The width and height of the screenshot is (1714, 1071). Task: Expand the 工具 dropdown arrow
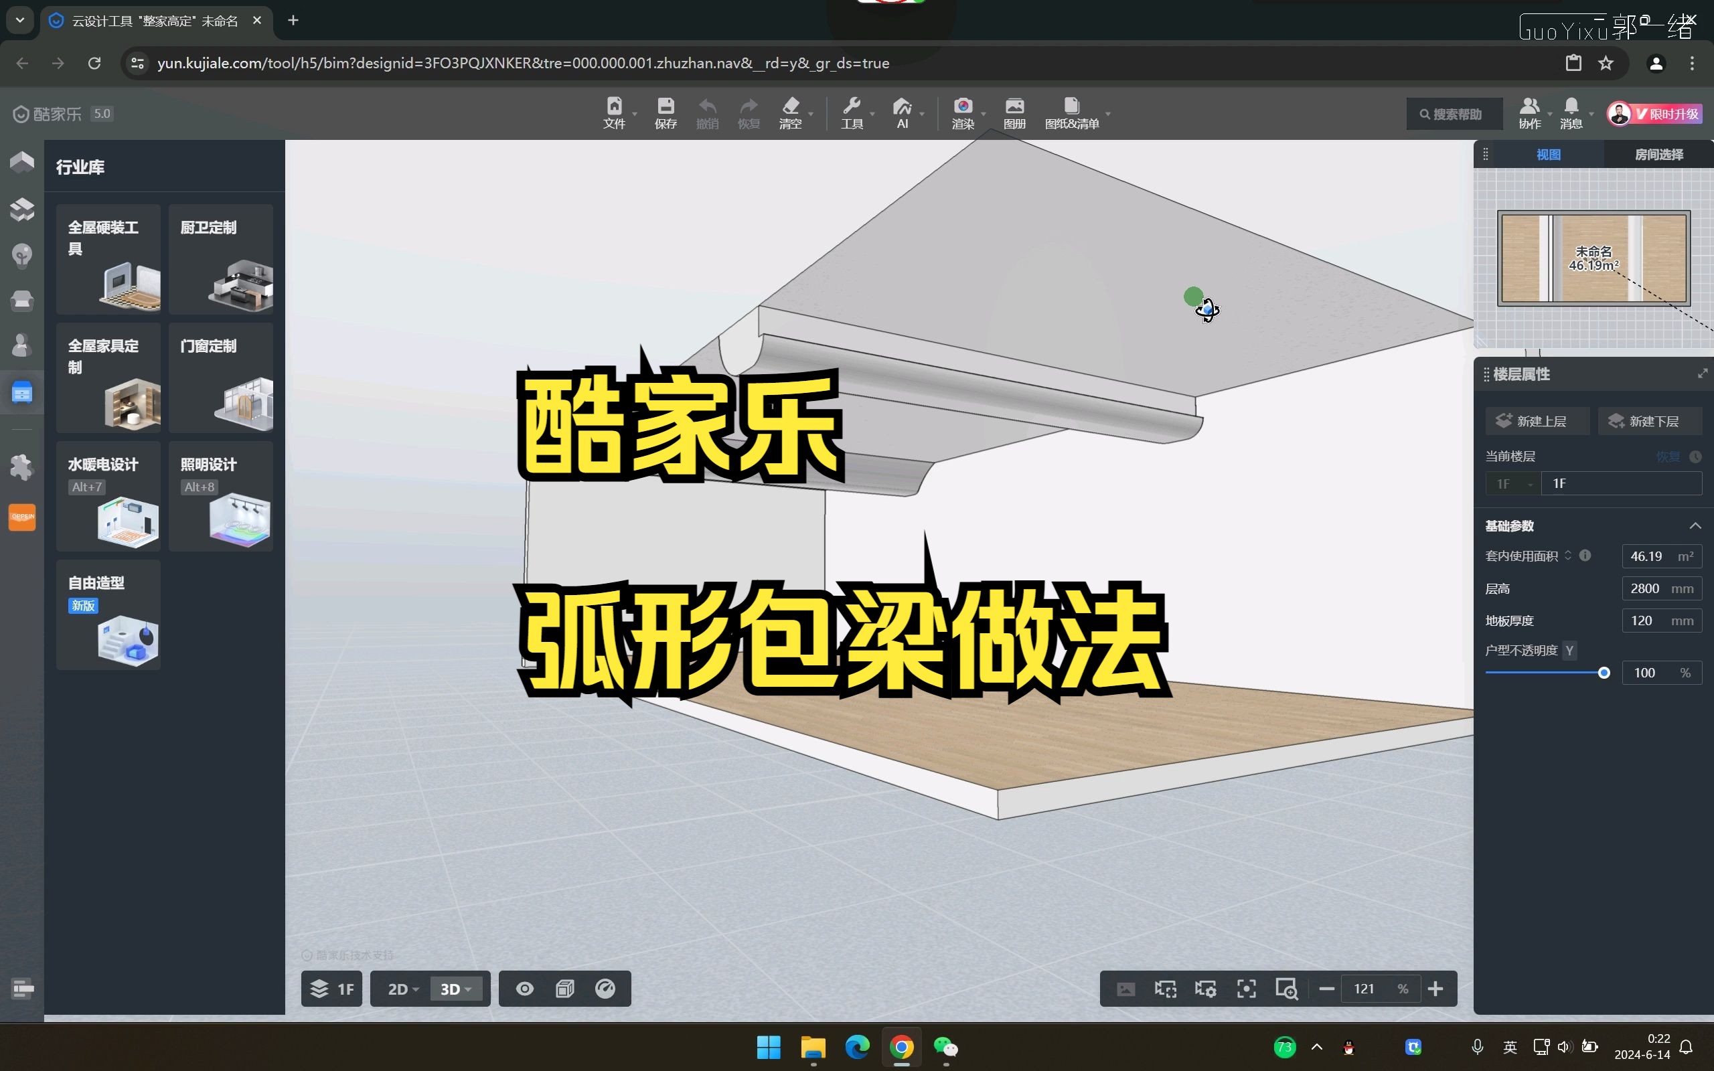872,114
